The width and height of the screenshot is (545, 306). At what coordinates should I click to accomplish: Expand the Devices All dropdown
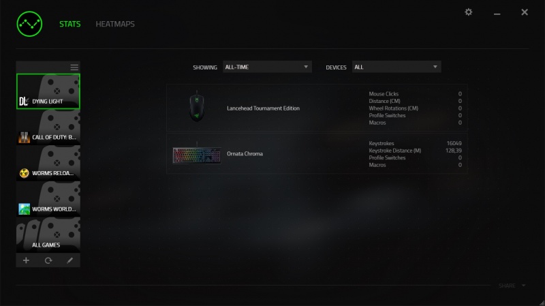tap(396, 67)
